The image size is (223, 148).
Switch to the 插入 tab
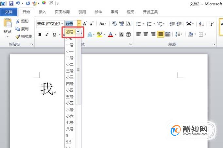click(x=43, y=12)
